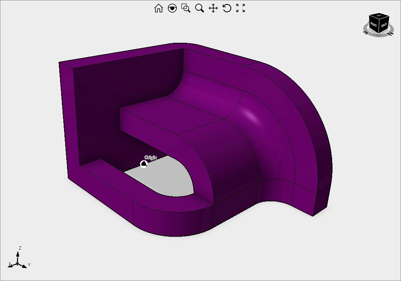Image resolution: width=401 pixels, height=281 pixels.
Task: Click the Fit to screen icon
Action: click(240, 8)
